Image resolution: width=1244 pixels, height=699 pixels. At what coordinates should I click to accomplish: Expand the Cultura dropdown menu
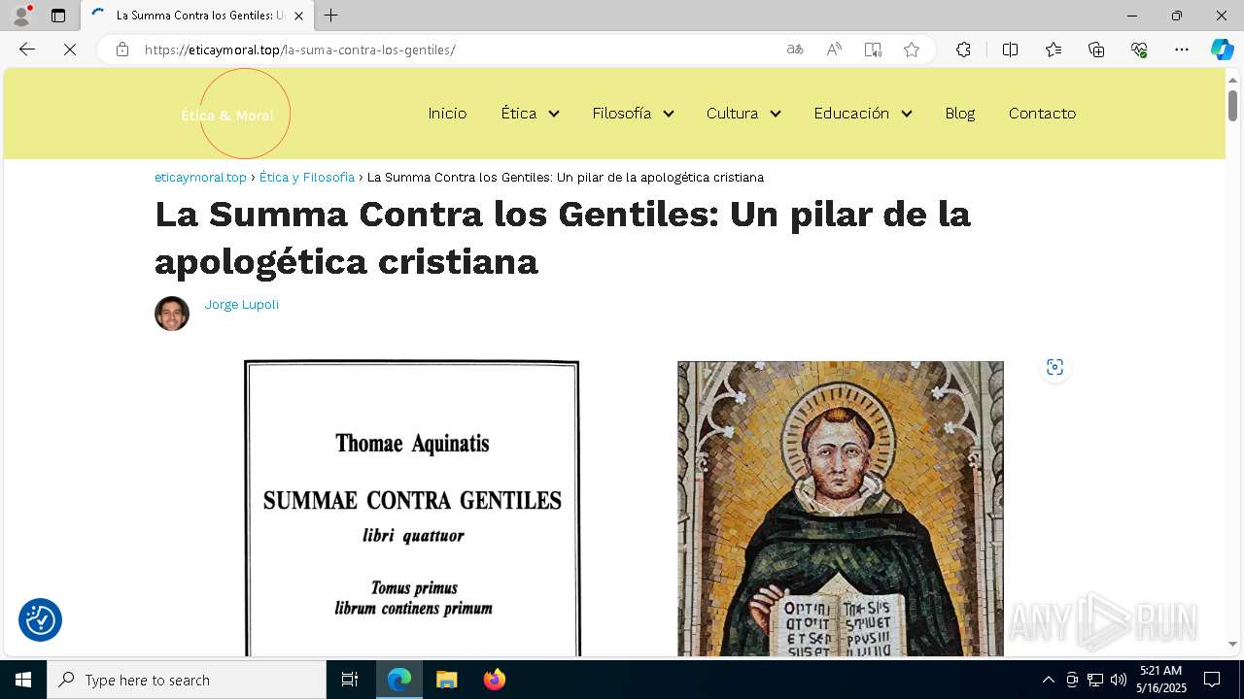(x=776, y=114)
